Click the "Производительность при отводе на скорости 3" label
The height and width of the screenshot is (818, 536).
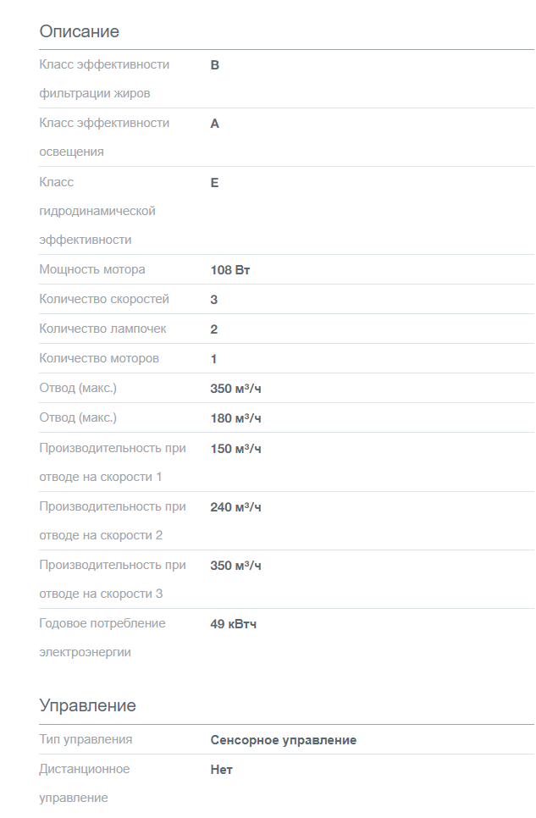113,579
